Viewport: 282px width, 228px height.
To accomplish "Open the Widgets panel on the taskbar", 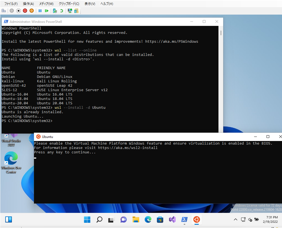I will click(x=9, y=219).
